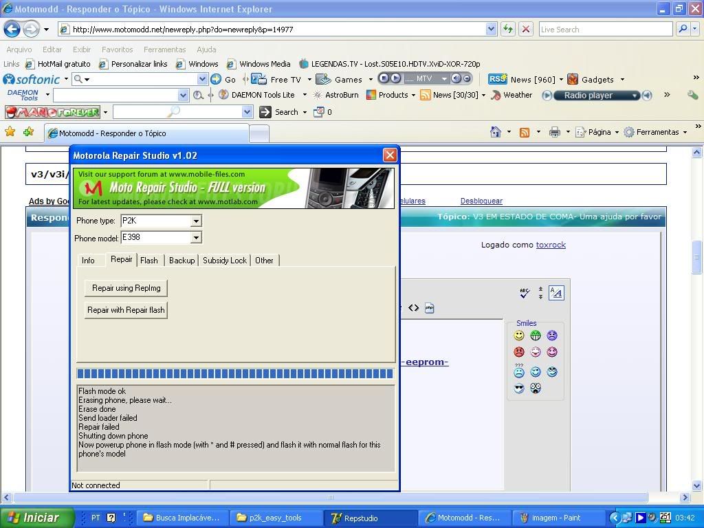Click the Refresh page icon
Screen dimensions: 704x528
(508, 30)
